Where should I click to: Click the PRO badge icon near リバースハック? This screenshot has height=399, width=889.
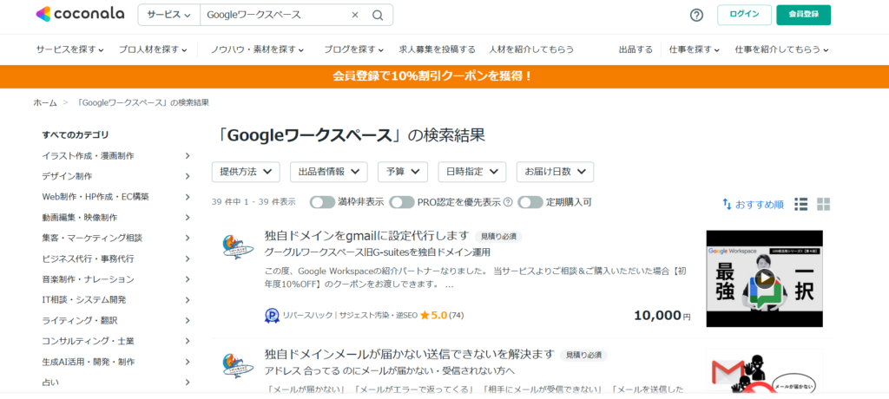pos(272,316)
